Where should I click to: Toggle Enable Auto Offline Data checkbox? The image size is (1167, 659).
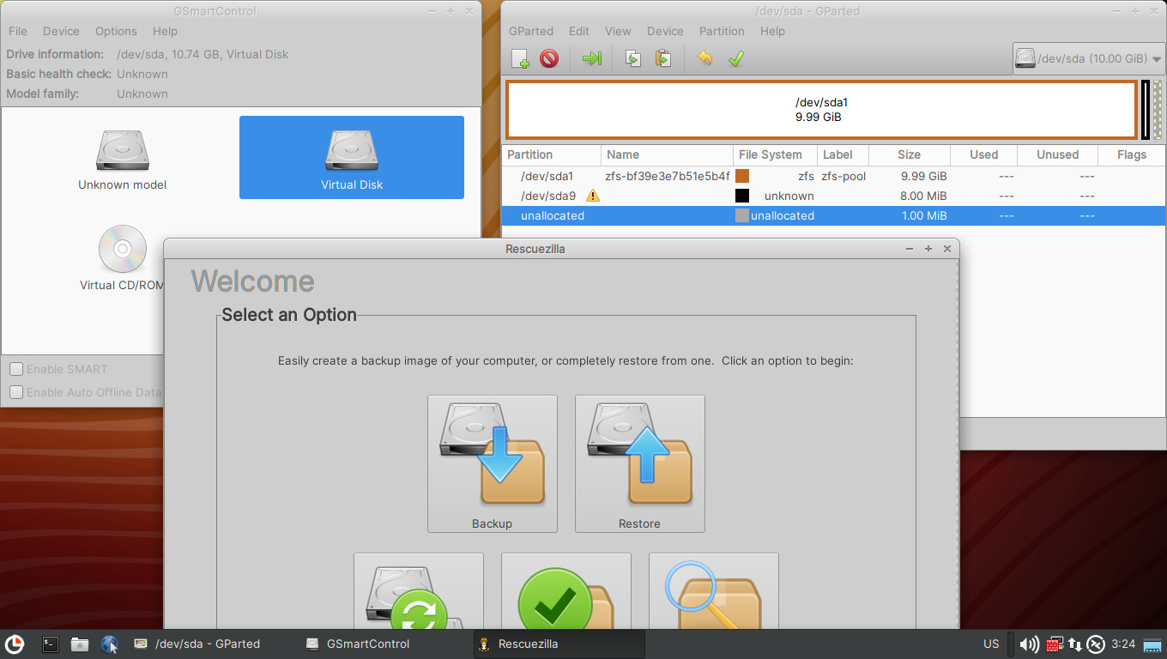[x=16, y=392]
